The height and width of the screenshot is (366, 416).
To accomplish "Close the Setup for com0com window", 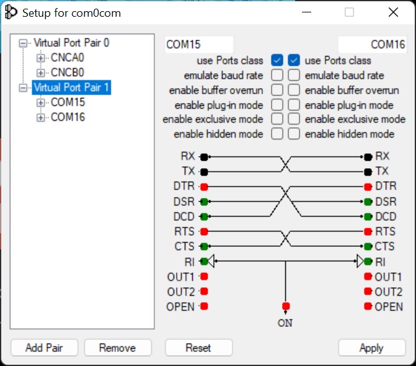I will [393, 12].
